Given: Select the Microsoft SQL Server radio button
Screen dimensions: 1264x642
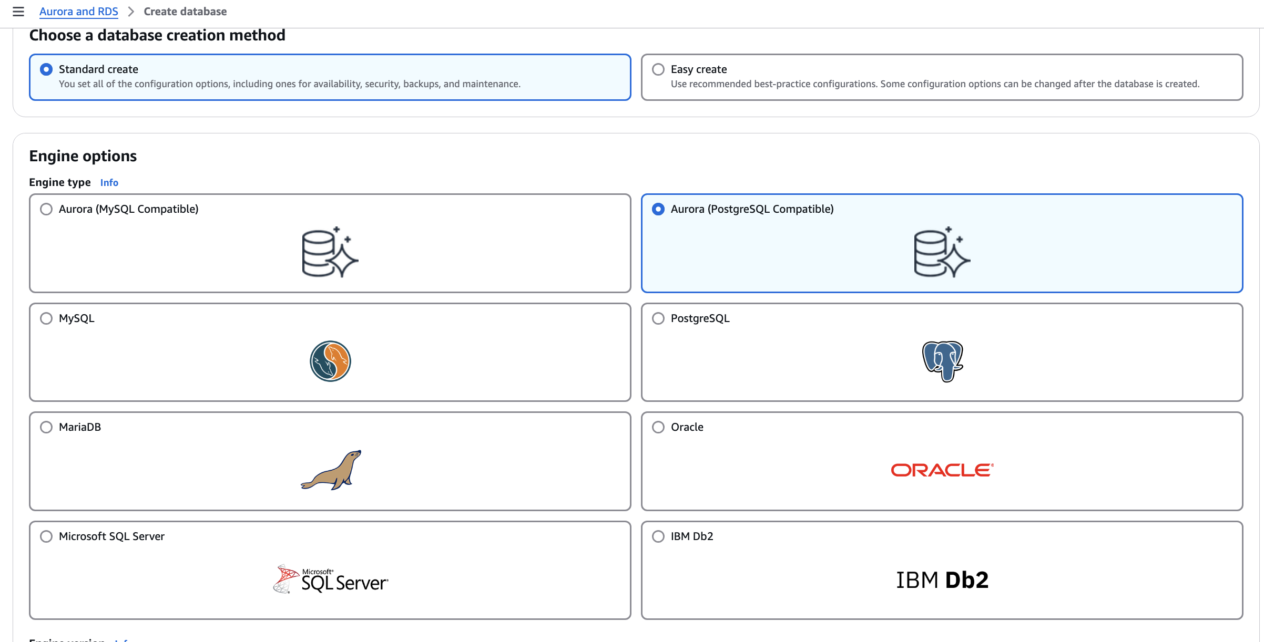Looking at the screenshot, I should pos(46,536).
